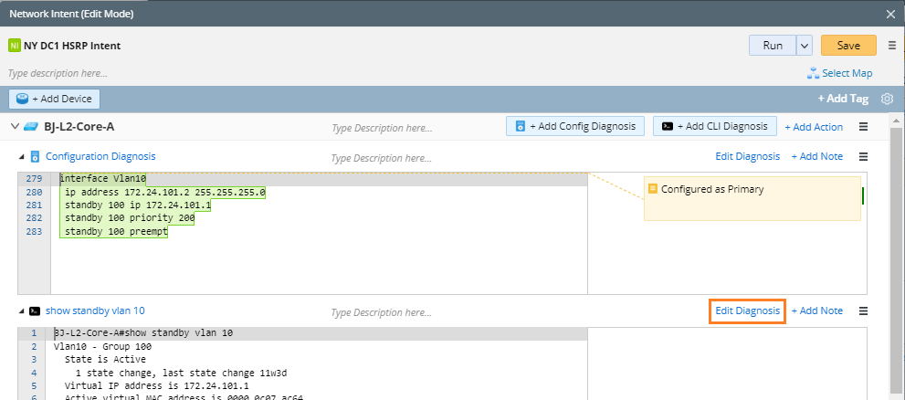Screen dimensions: 905x400
Task: Open show standby vlan 10 section menu
Action: click(x=863, y=311)
